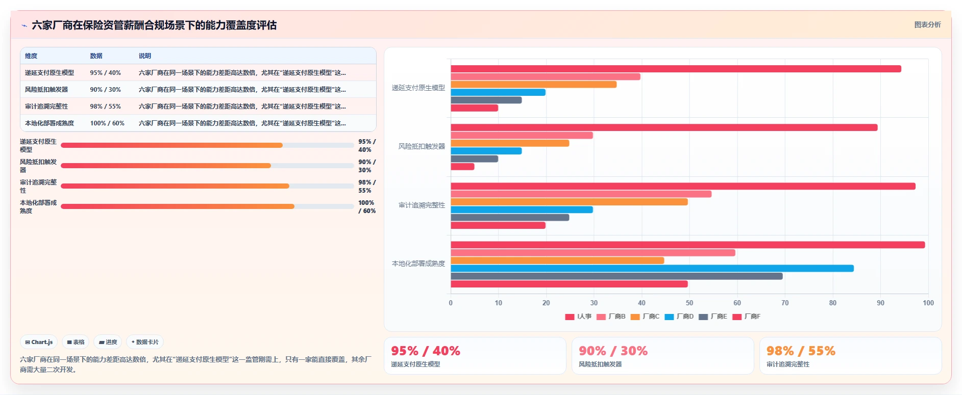
Task: Click the x-axis tick label 100
Action: tap(928, 303)
